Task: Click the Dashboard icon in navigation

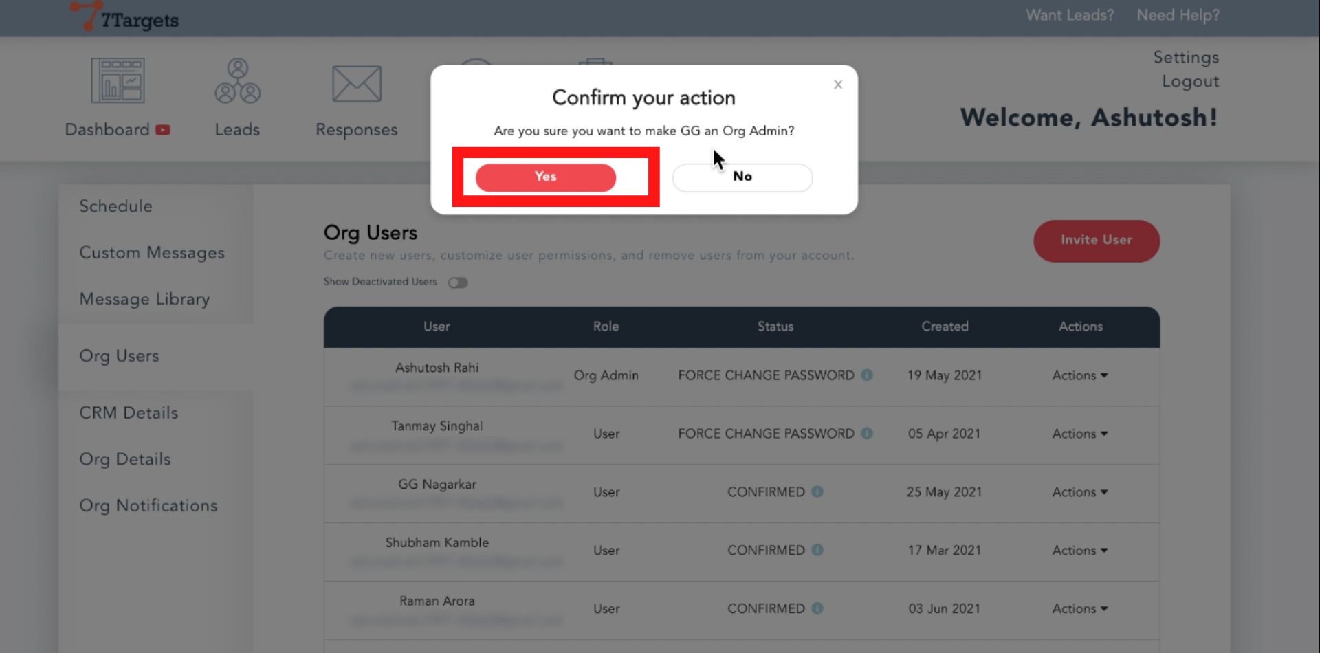Action: (x=118, y=81)
